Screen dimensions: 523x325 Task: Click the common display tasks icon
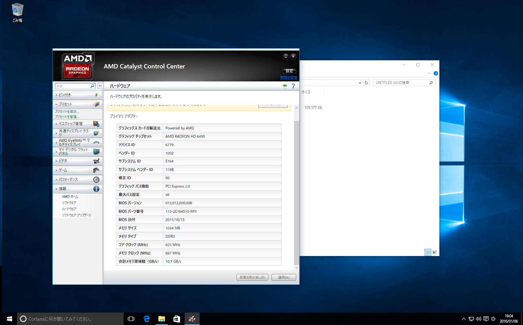[96, 133]
